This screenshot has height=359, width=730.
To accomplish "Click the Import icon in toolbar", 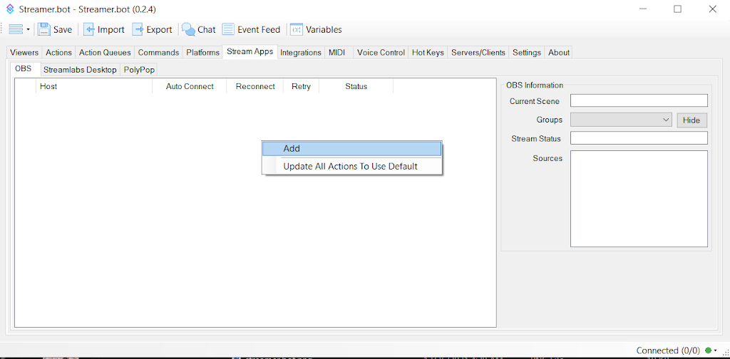I will pos(90,29).
